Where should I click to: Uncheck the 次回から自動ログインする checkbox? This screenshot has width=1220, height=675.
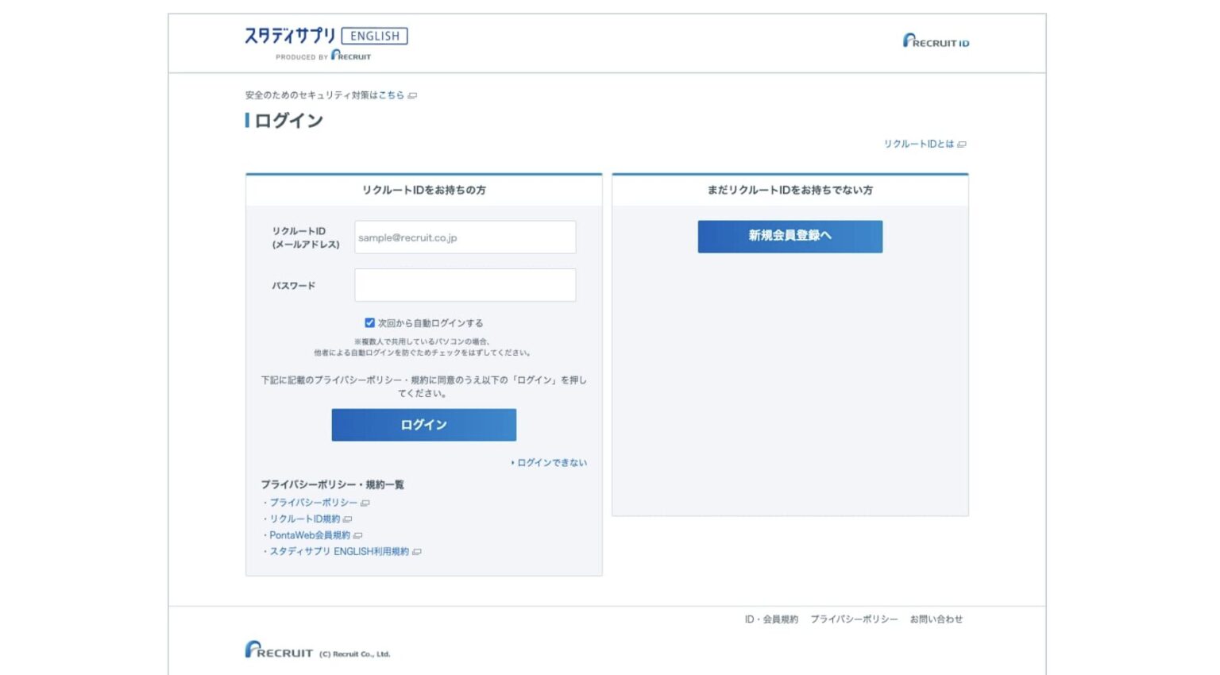369,323
